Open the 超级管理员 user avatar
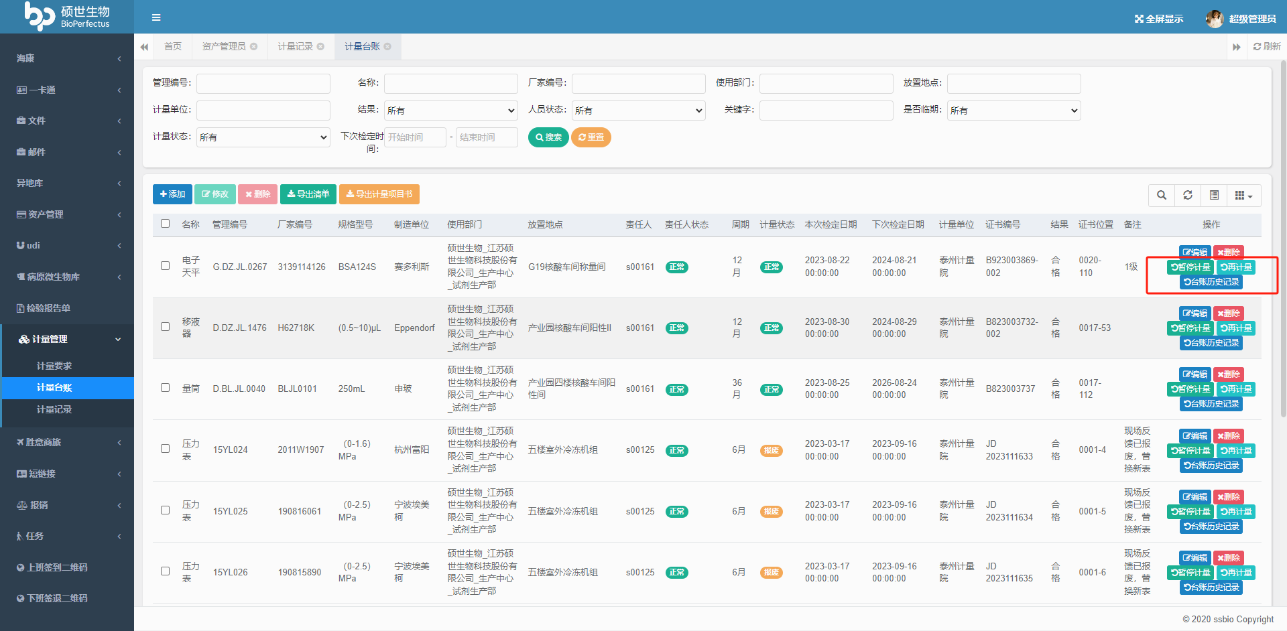Image resolution: width=1287 pixels, height=631 pixels. tap(1215, 19)
